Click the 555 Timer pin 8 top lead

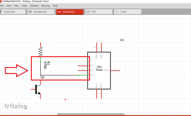point(97,47)
